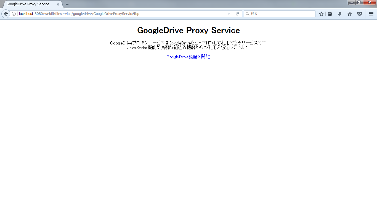Screen dimensions: 377x201
Task: Click the localhost URL address field
Action: pos(121,14)
